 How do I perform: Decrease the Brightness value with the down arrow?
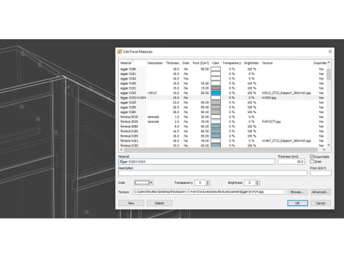click(x=257, y=184)
